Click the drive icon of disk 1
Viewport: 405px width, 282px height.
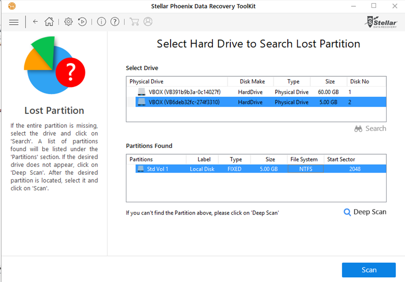[142, 92]
